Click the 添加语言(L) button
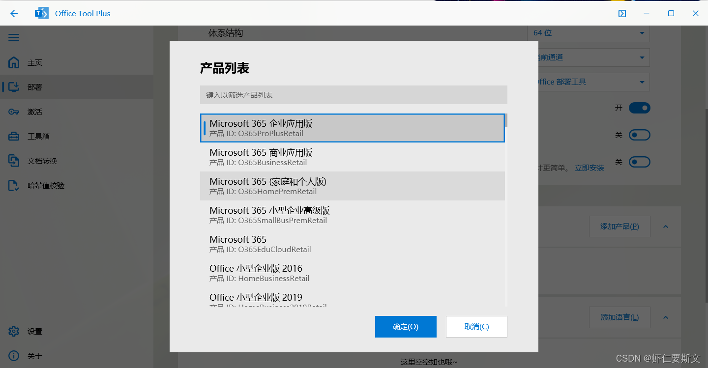This screenshot has height=368, width=708. tap(619, 317)
